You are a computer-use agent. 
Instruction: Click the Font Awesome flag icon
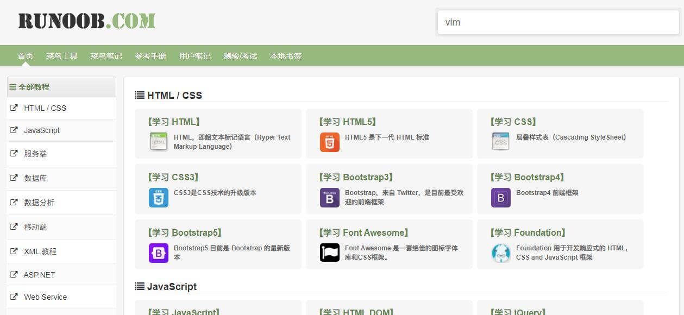tap(330, 253)
